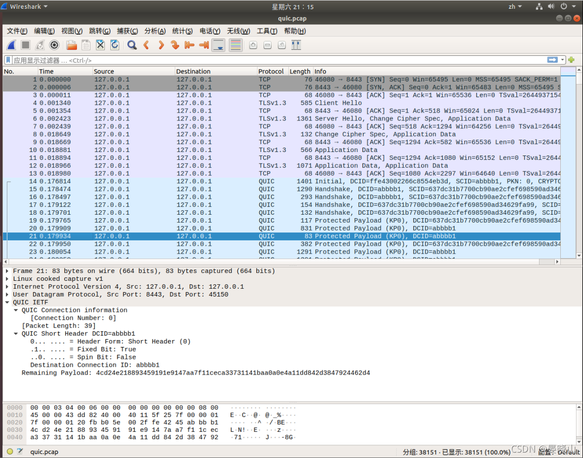Jump to the first packet icon

click(x=189, y=45)
